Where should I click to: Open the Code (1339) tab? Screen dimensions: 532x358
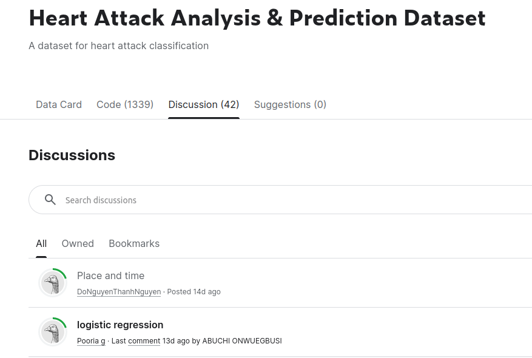(125, 104)
